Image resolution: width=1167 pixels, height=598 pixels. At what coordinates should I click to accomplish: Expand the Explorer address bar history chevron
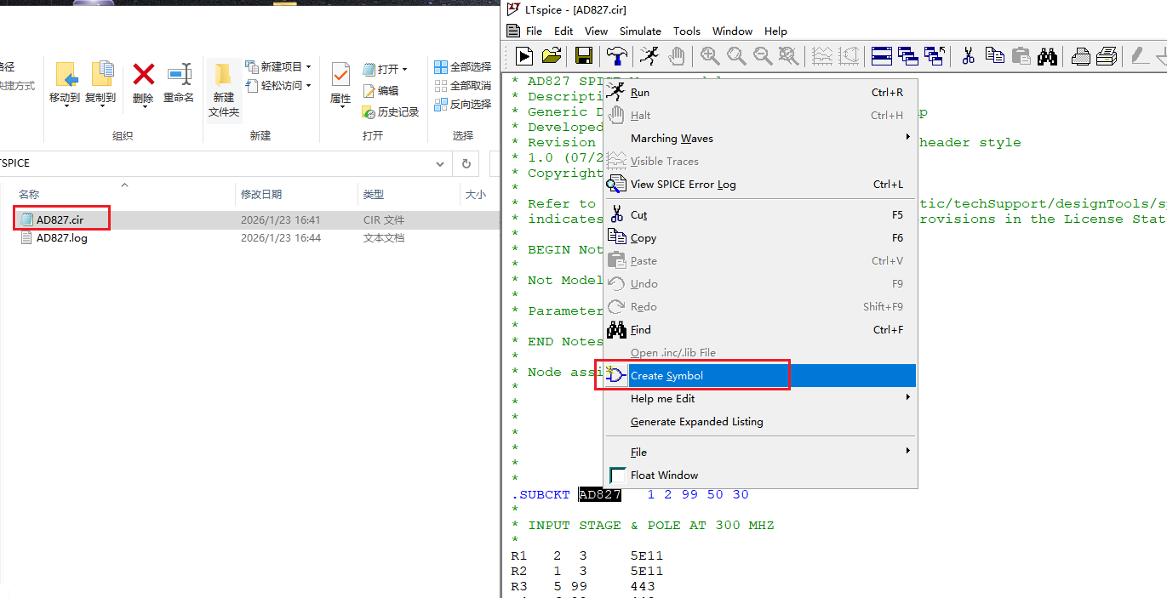(x=440, y=163)
